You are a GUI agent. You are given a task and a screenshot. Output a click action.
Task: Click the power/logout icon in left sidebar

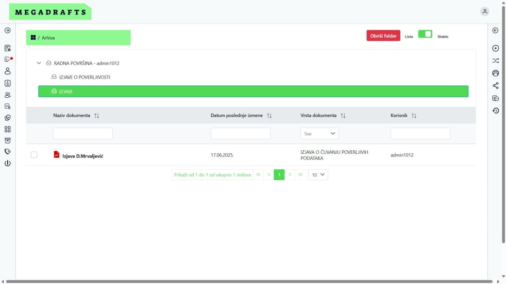coord(8,163)
